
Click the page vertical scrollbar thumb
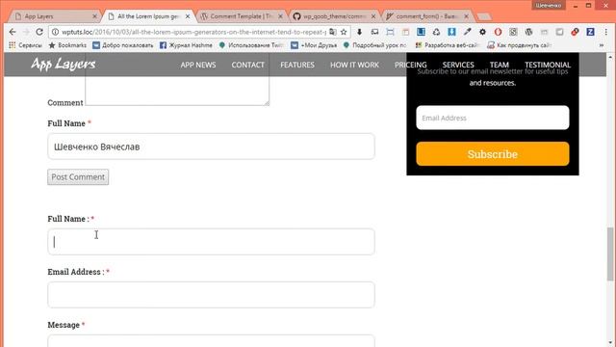tap(610, 254)
